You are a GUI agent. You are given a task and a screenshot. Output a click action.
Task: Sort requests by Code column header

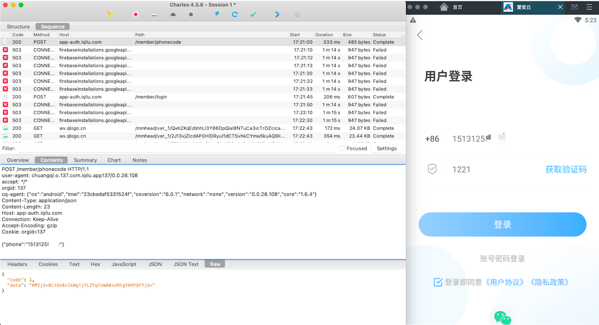[17, 35]
